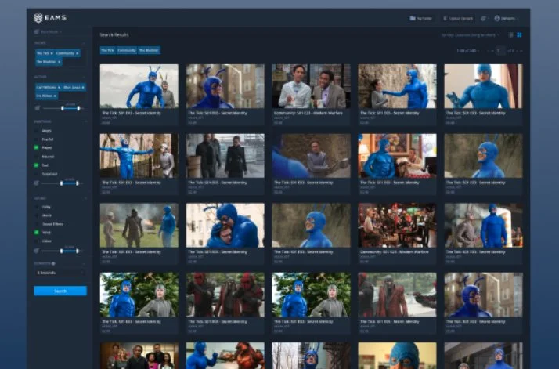
Task: Remove the Carl actor tag
Action: point(59,88)
